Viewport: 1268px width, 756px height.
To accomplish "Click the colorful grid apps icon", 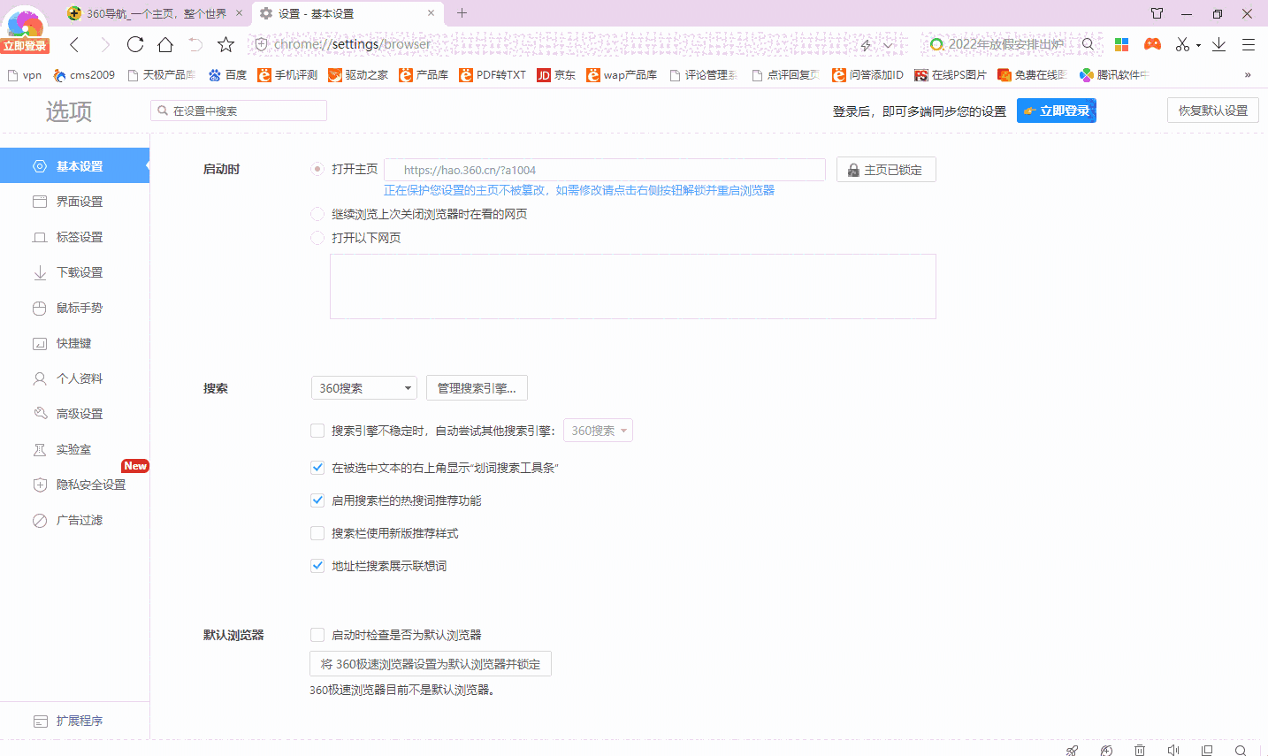I will [x=1121, y=44].
